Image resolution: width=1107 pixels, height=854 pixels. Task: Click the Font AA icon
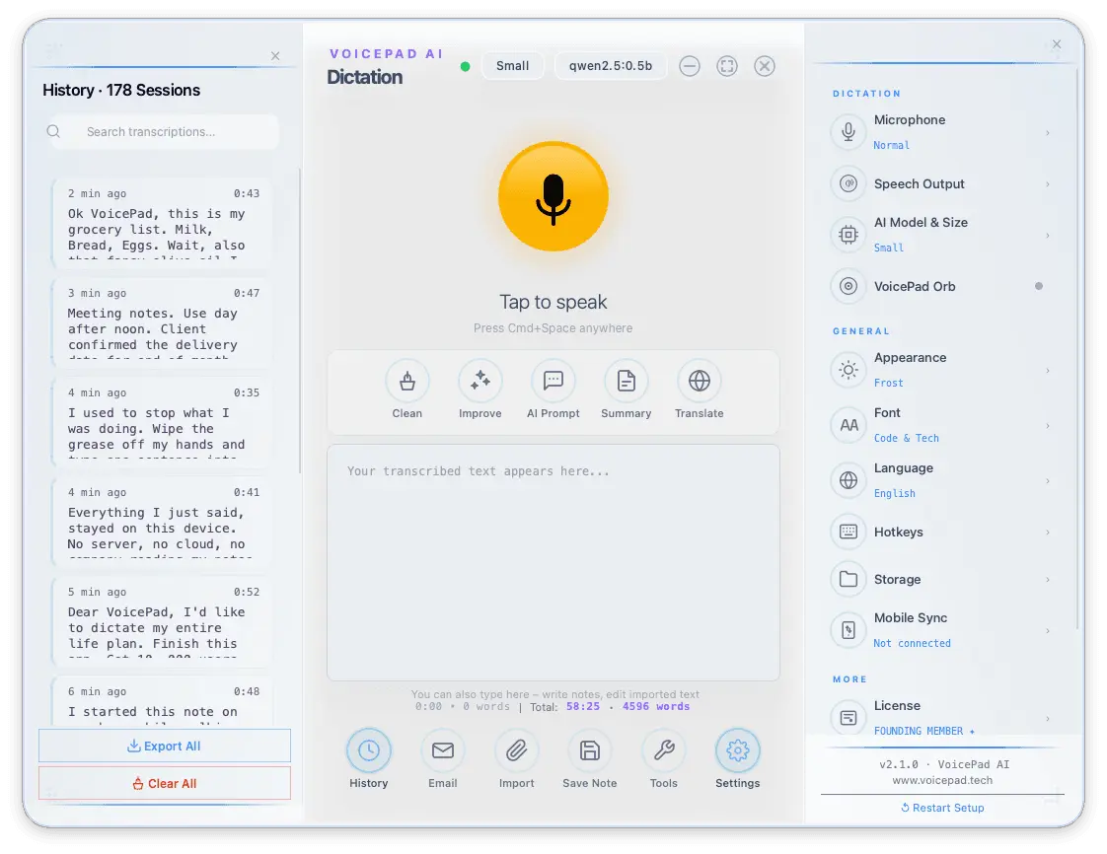coord(848,425)
